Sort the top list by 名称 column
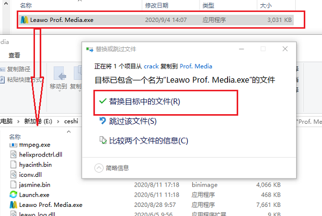The width and height of the screenshot is (322, 216). click(x=26, y=5)
